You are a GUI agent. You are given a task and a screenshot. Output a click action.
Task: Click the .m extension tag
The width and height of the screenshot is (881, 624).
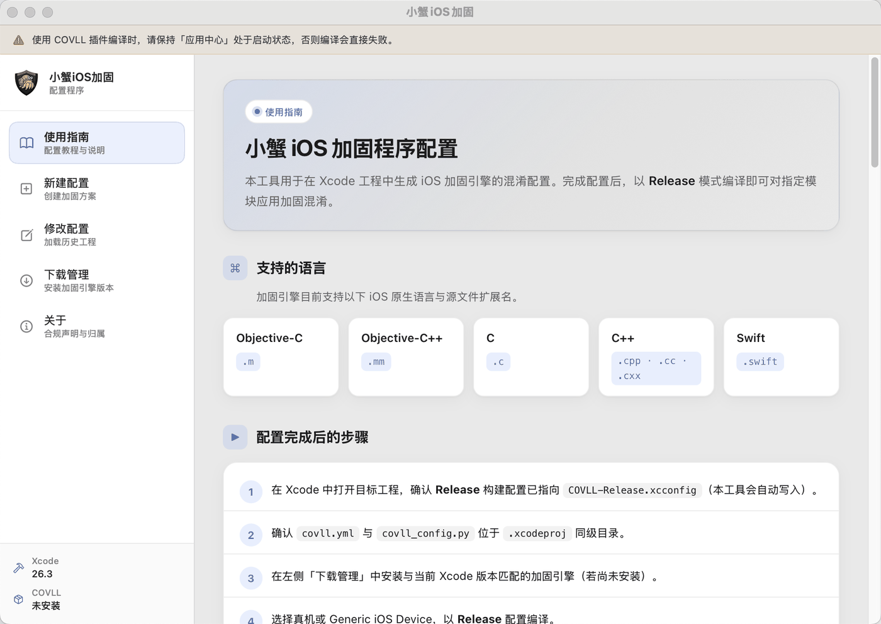(249, 361)
